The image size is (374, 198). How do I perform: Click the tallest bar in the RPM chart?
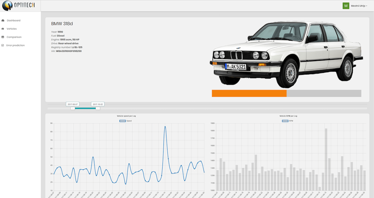tap(326, 159)
